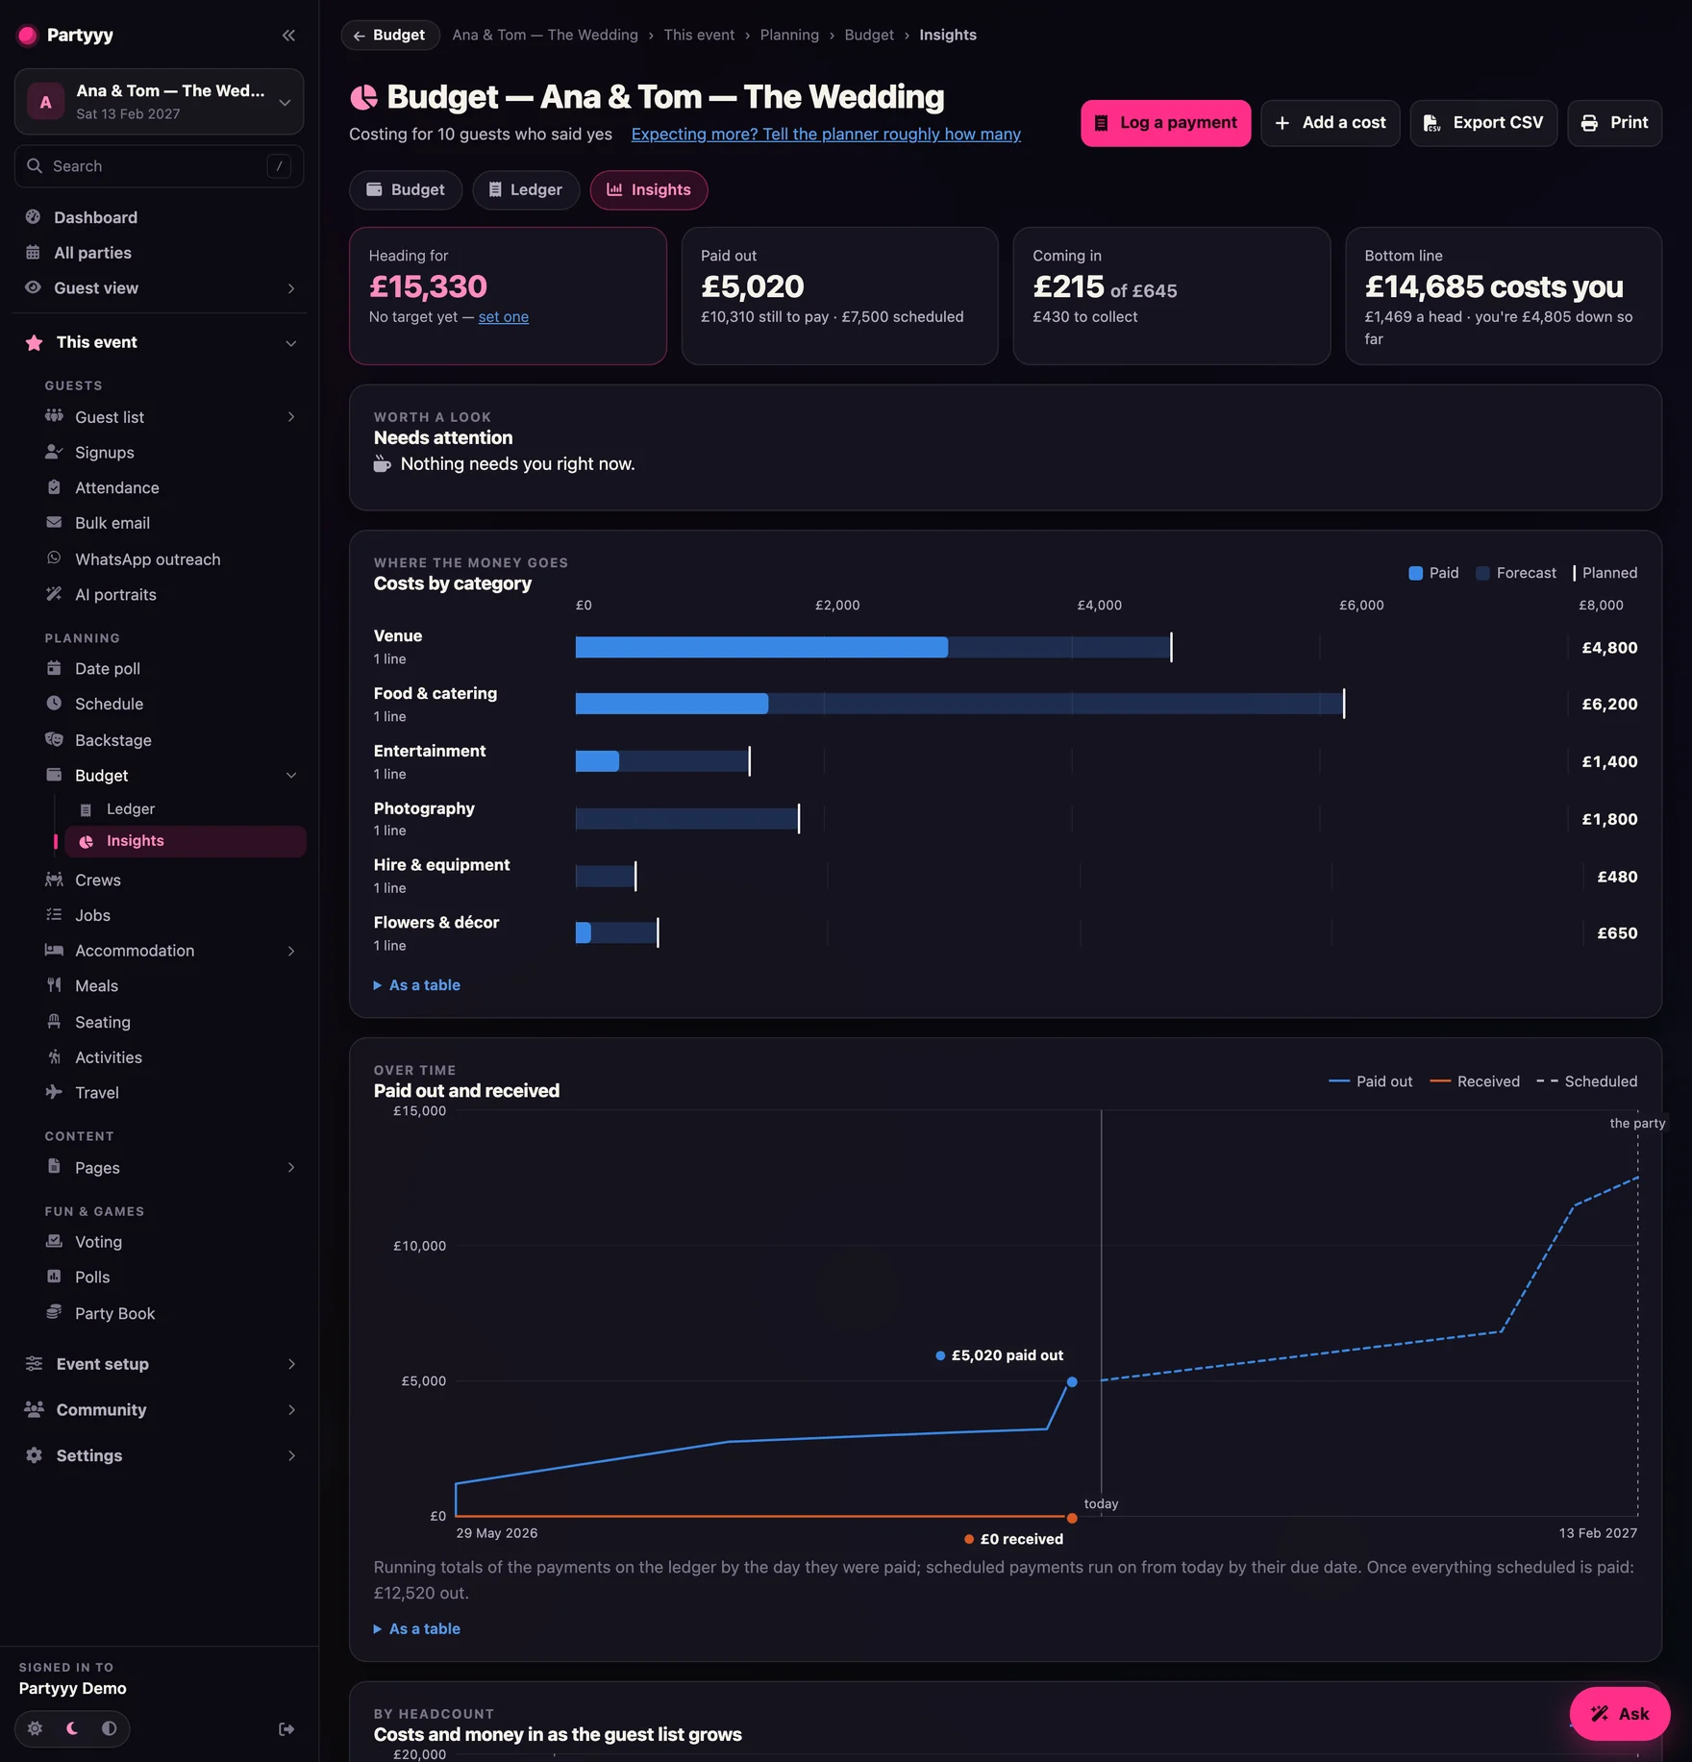Image resolution: width=1692 pixels, height=1762 pixels.
Task: Collapse the Budget sidebar section
Action: (290, 775)
